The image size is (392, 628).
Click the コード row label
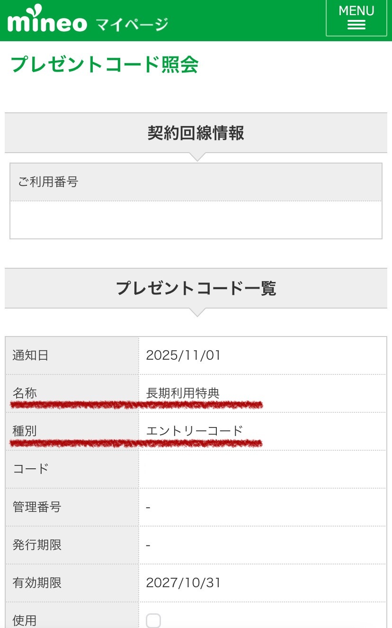tap(31, 469)
